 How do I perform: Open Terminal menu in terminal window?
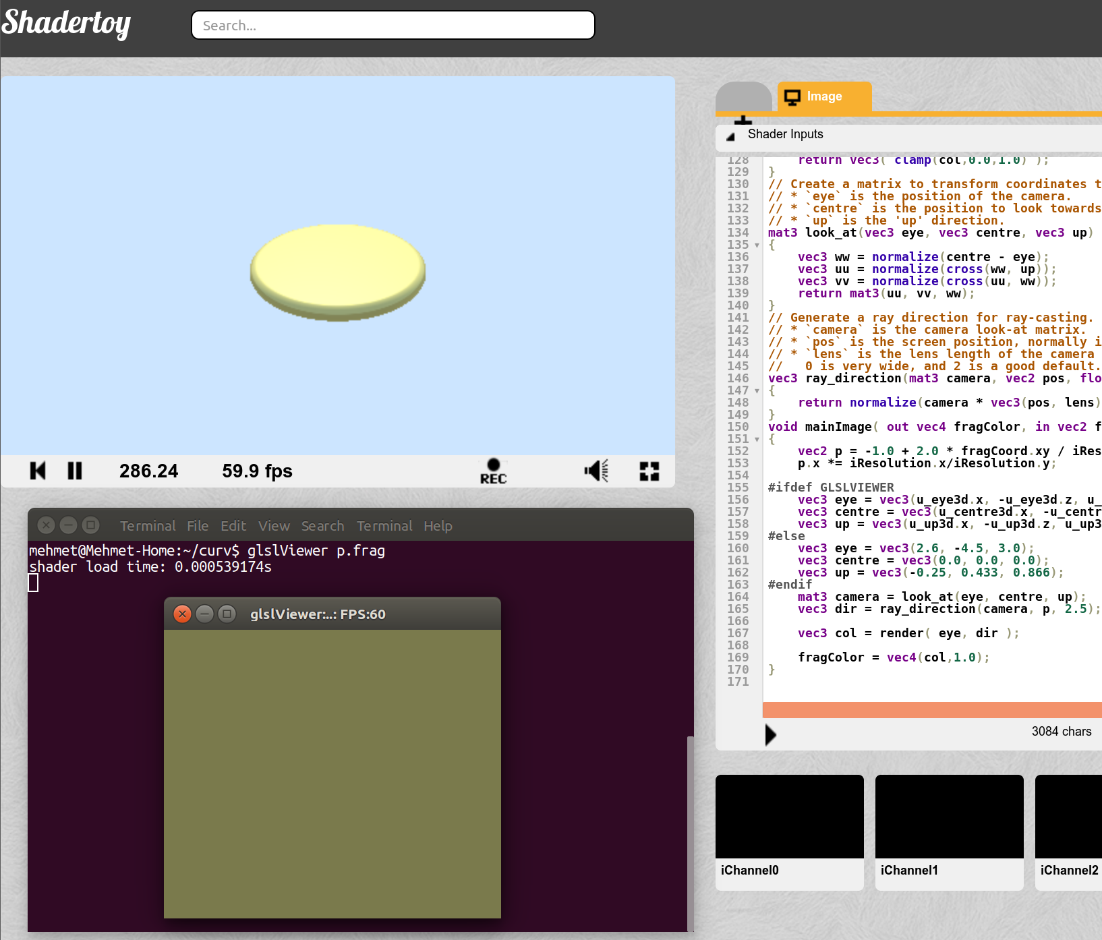pyautogui.click(x=148, y=526)
